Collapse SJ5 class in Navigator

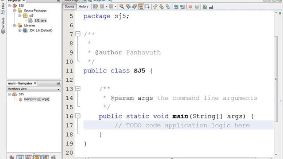coord(9,94)
